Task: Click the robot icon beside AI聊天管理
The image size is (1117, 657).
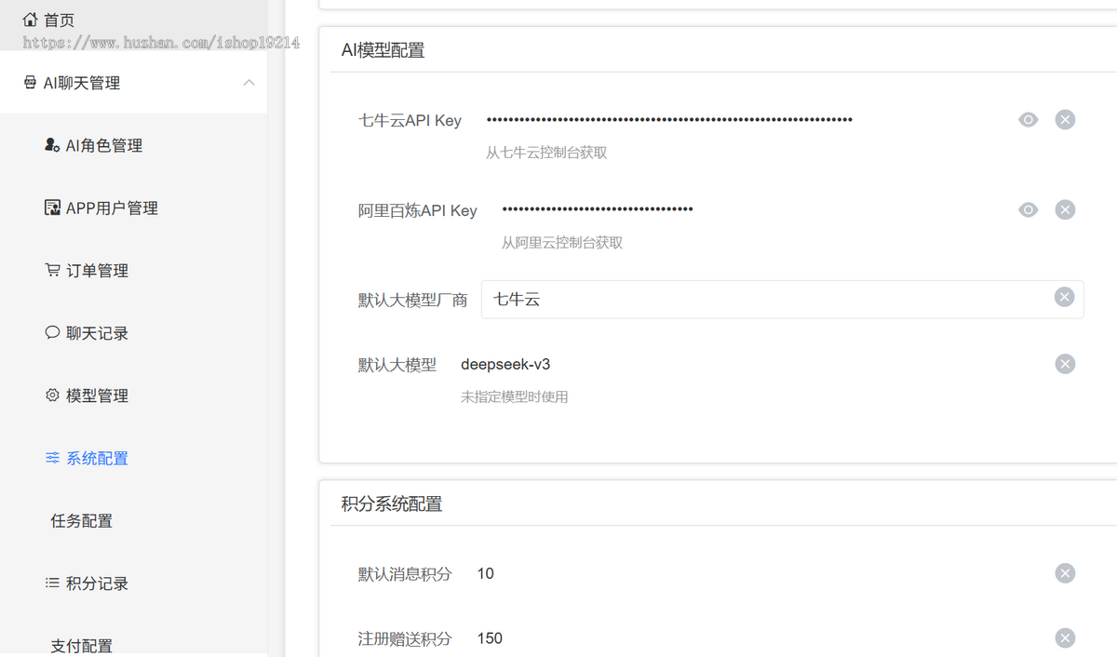Action: [x=30, y=83]
